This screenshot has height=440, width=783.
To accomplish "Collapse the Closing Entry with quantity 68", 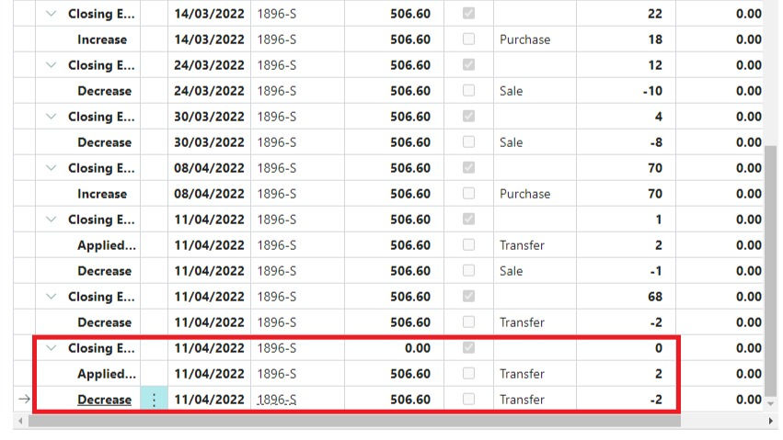I will (51, 297).
